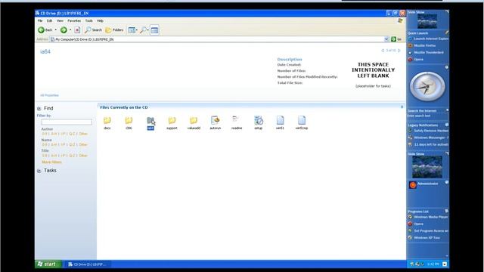Collapse the Find panel section
The width and height of the screenshot is (484, 272).
tap(39, 109)
